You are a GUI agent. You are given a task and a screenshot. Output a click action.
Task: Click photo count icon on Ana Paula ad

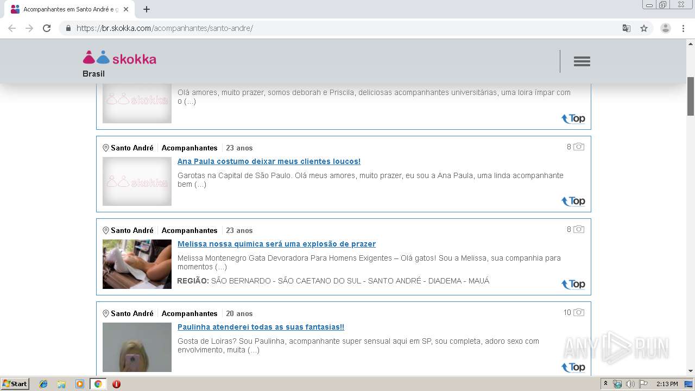[x=579, y=147]
